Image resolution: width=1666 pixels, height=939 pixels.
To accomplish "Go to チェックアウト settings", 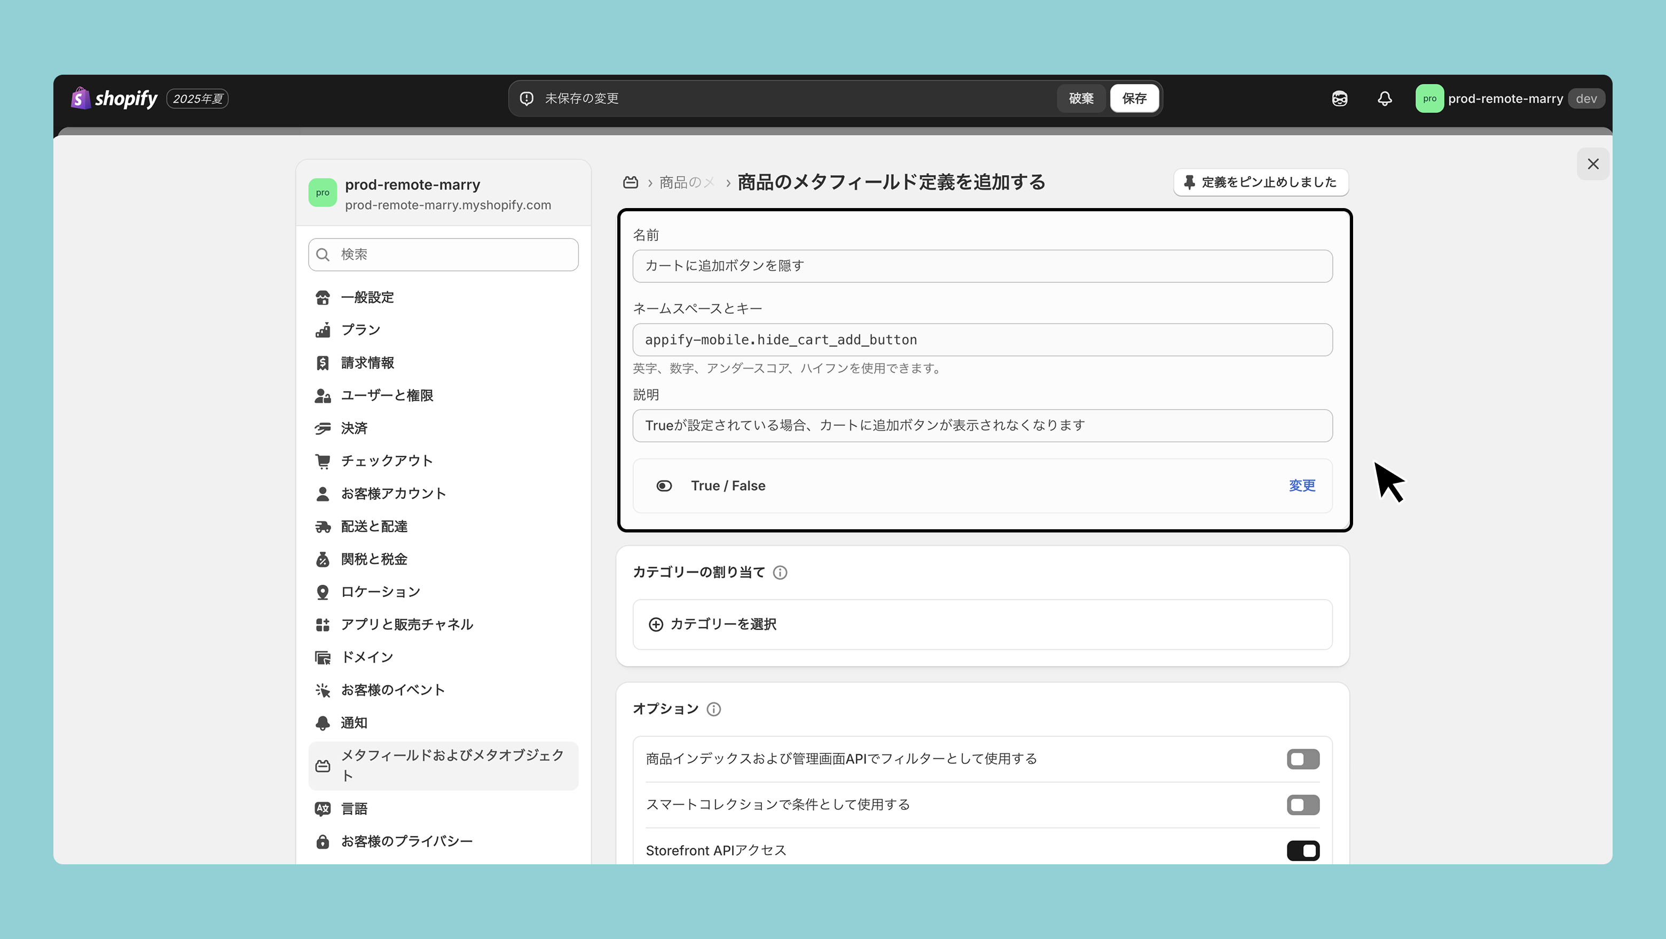I will point(386,461).
